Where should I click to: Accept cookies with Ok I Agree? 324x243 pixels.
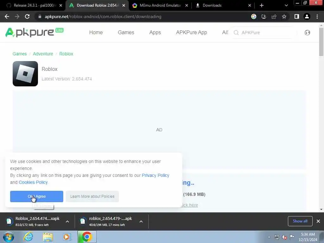37,196
